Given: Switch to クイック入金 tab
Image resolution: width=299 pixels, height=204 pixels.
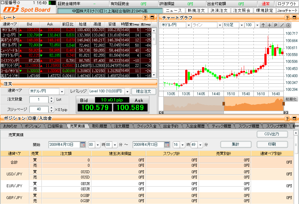Looking at the screenshot, I should tap(147, 126).
